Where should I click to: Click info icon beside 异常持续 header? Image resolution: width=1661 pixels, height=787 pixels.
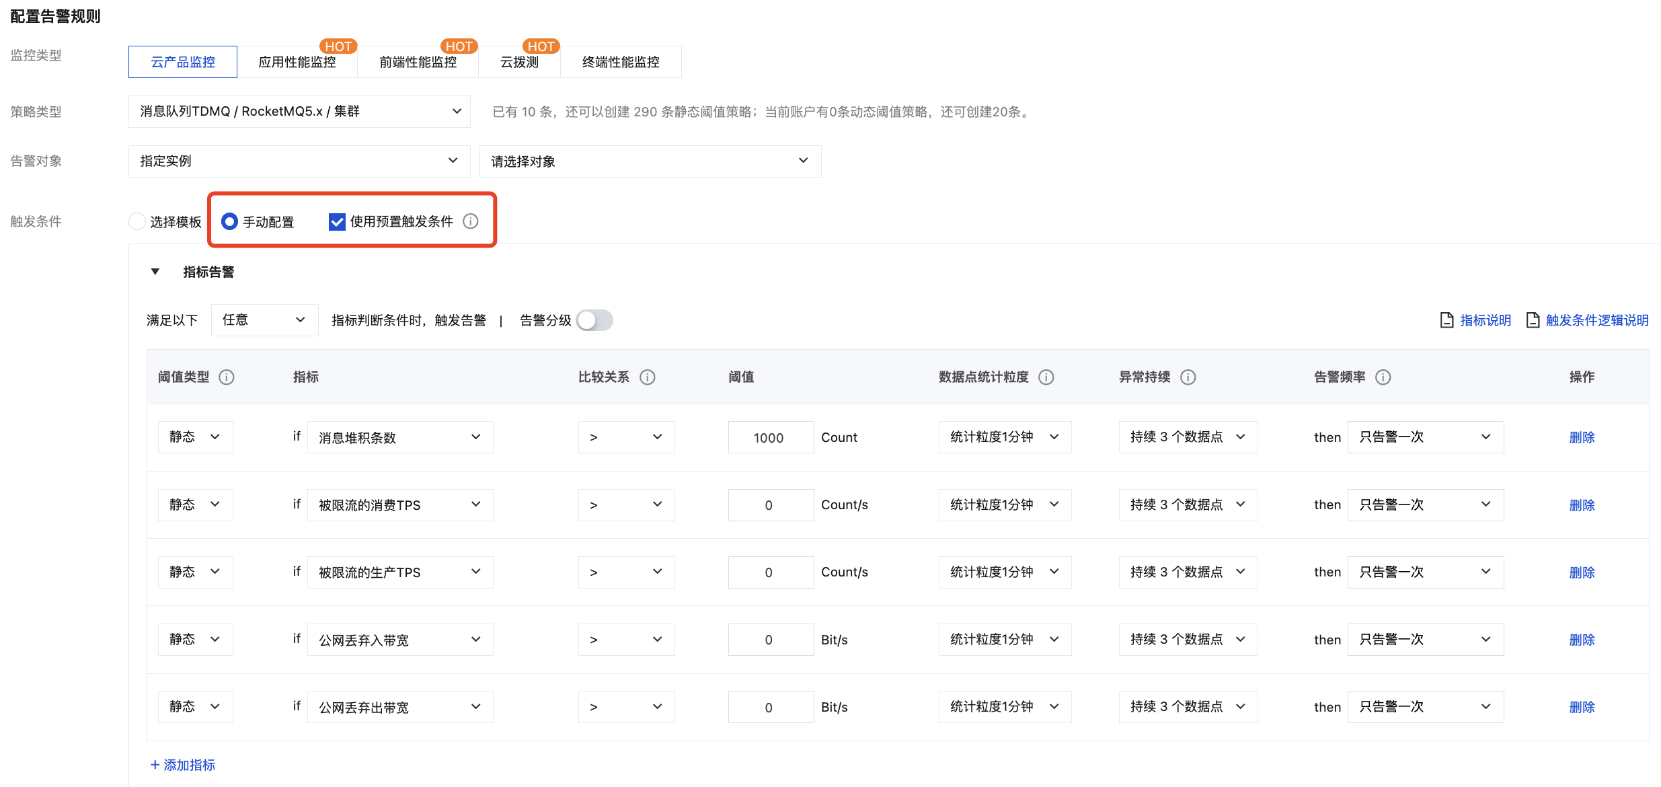point(1188,377)
